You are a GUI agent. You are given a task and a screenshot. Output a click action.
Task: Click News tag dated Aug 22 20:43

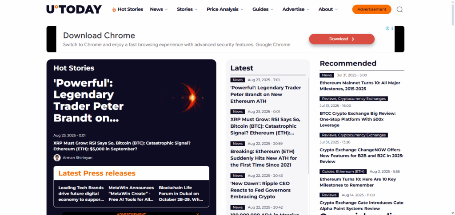coord(238,176)
